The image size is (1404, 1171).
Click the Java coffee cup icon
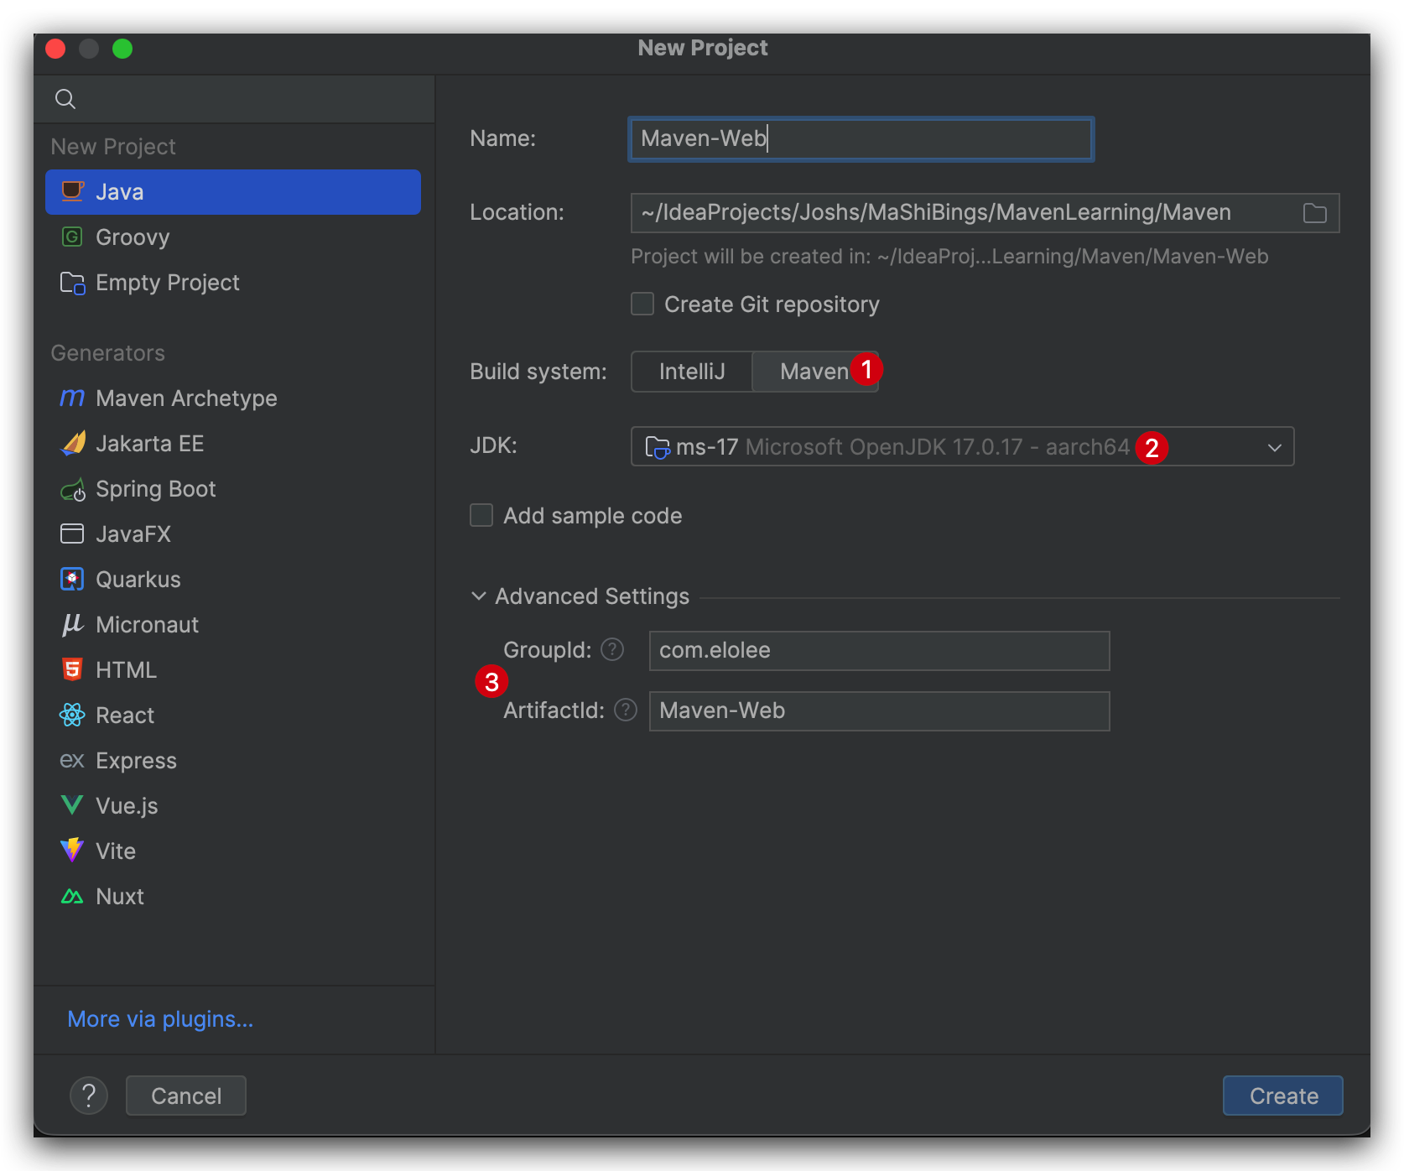(73, 191)
